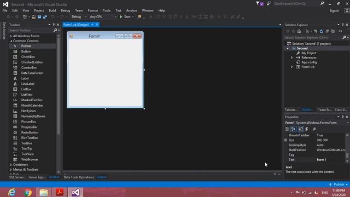Open the Build menu
Screen dimensions: 350x197
point(52,10)
